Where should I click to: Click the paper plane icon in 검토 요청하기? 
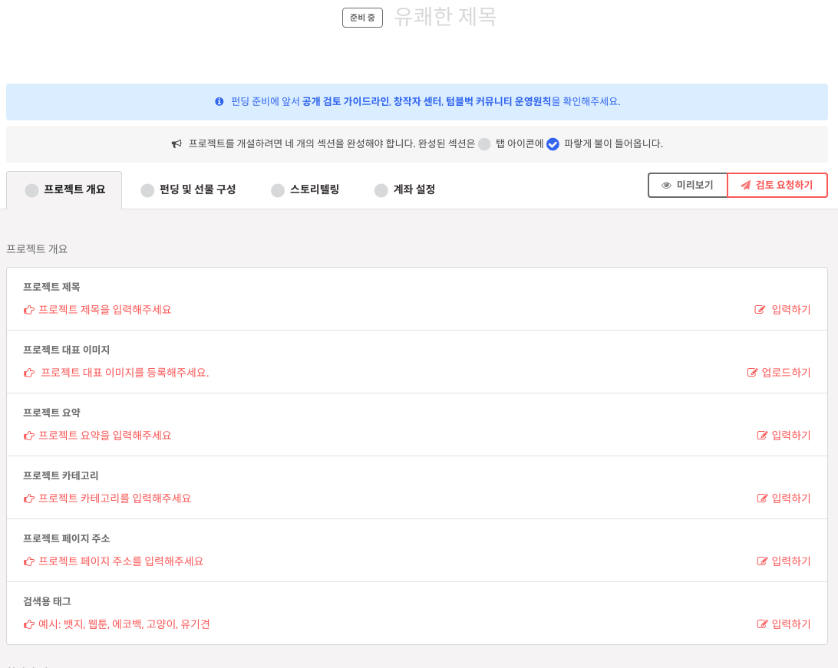tap(746, 185)
